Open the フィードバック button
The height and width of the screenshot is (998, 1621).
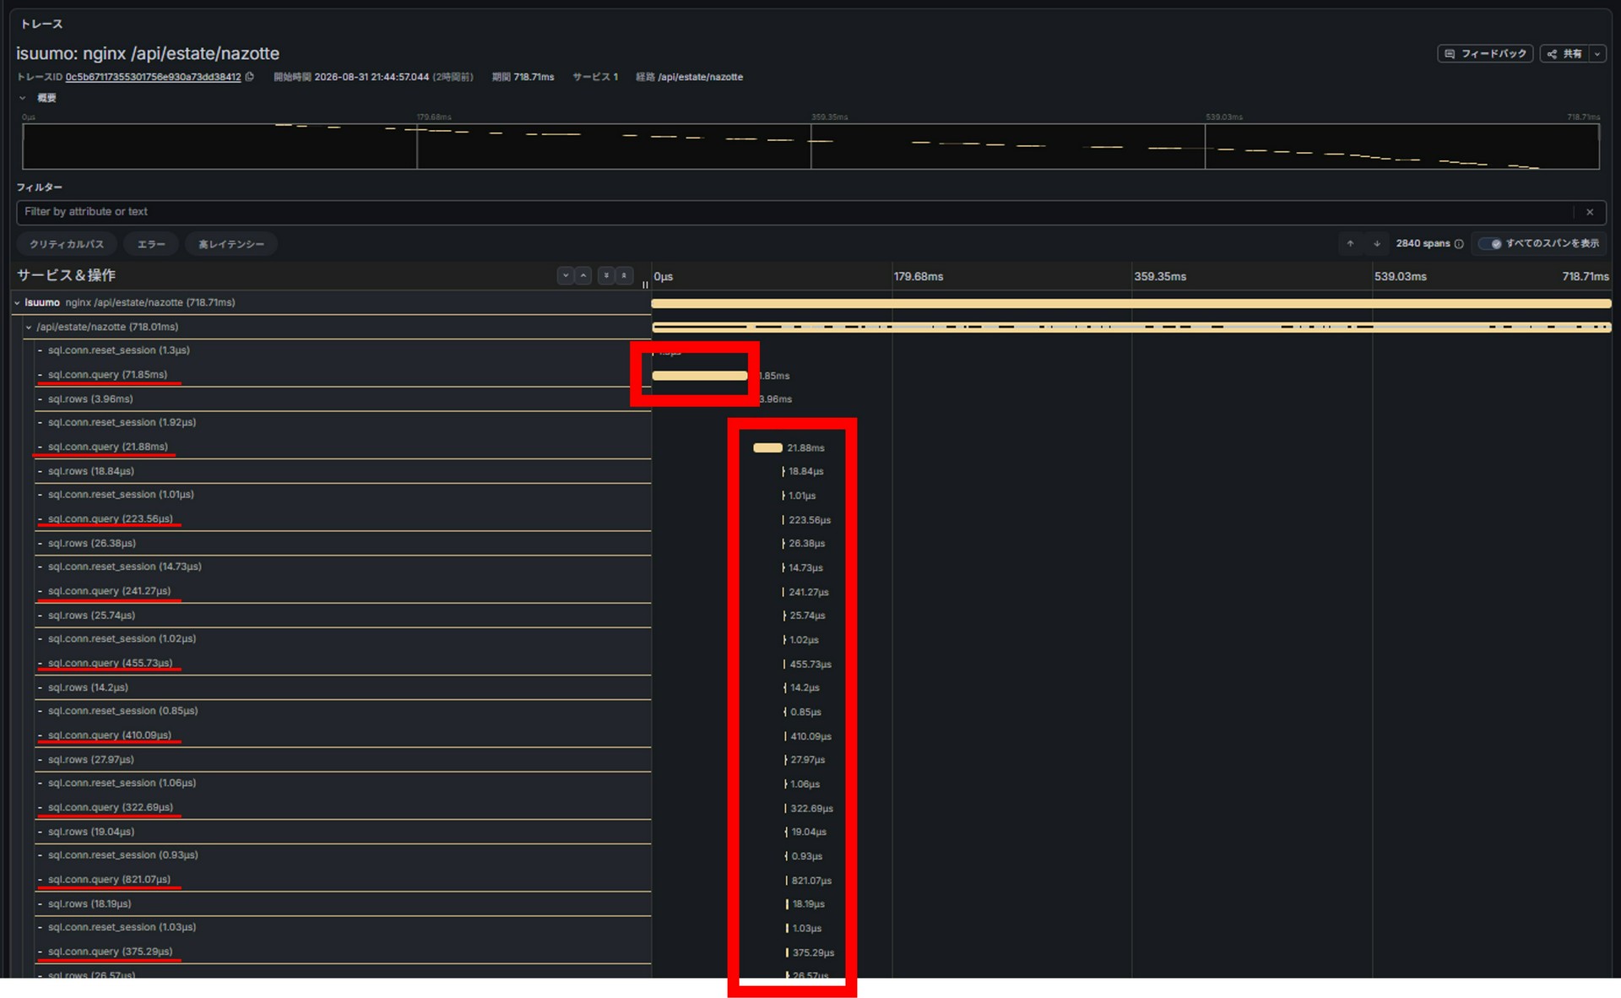coord(1485,54)
